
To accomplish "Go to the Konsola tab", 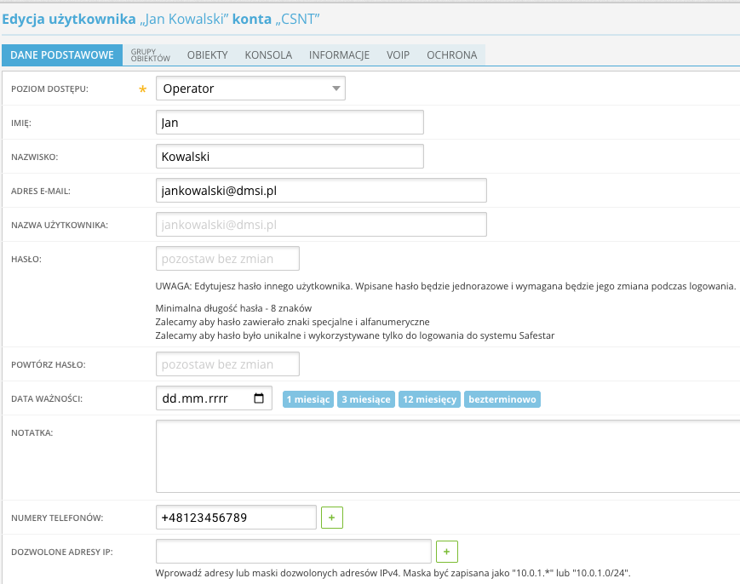I will coord(268,55).
